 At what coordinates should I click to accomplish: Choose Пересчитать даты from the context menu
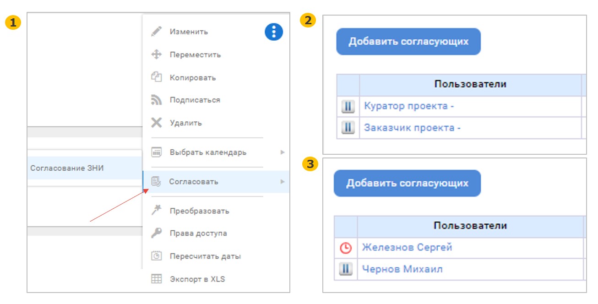pos(205,256)
